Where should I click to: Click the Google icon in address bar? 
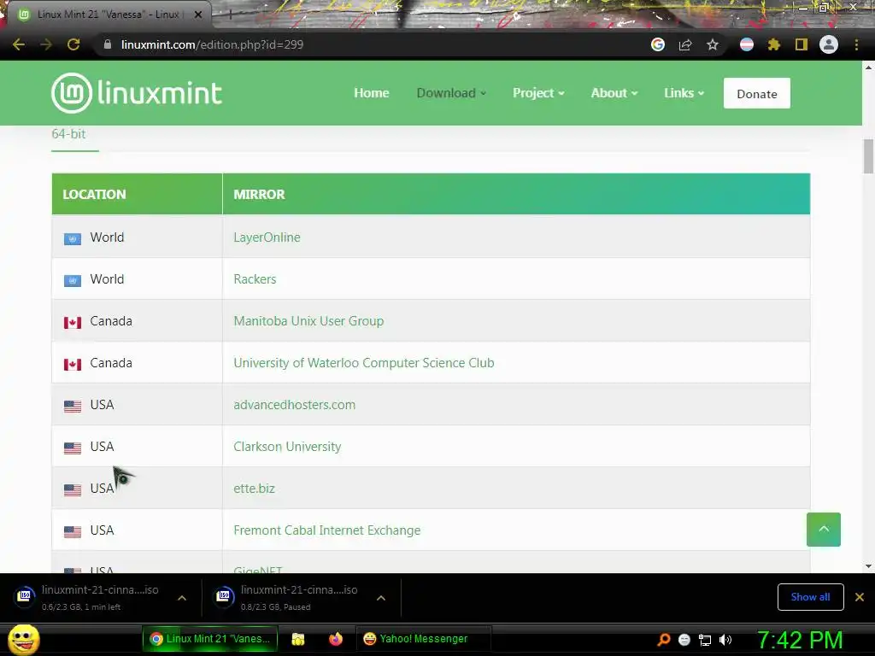tap(658, 44)
